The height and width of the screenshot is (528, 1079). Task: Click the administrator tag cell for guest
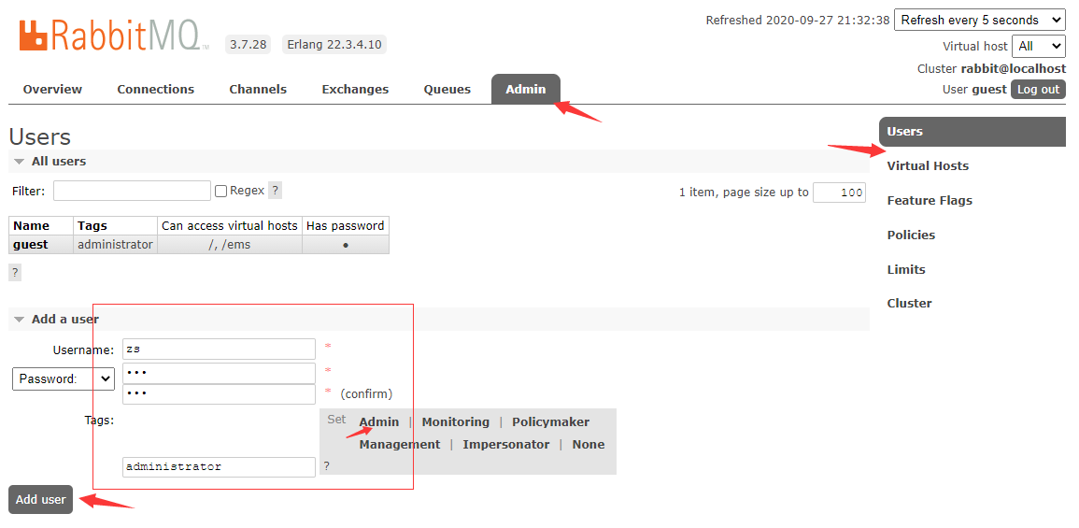click(115, 245)
